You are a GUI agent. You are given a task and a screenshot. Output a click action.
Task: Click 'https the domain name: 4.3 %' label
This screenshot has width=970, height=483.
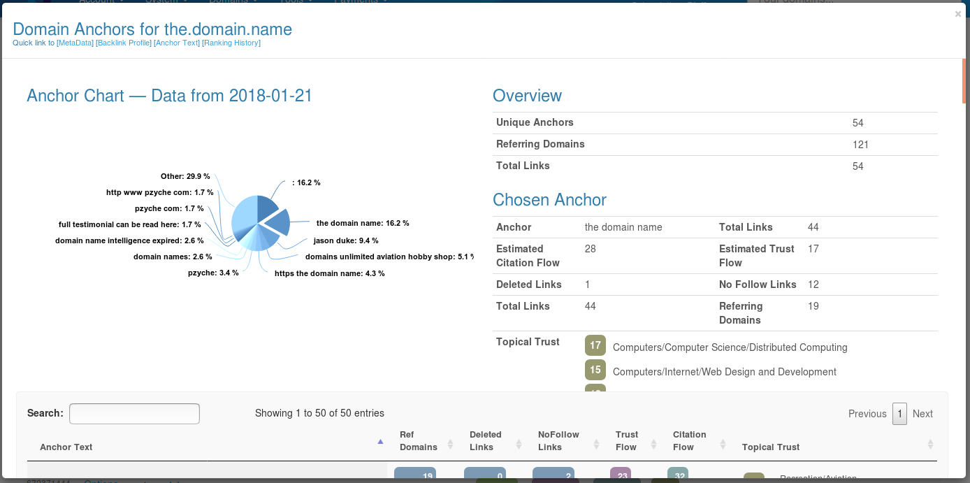(330, 273)
